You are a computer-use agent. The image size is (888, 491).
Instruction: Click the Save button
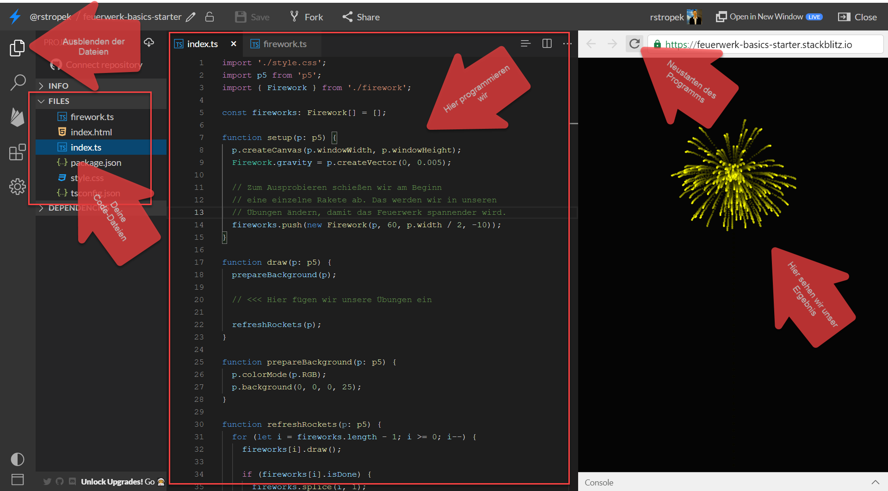252,17
